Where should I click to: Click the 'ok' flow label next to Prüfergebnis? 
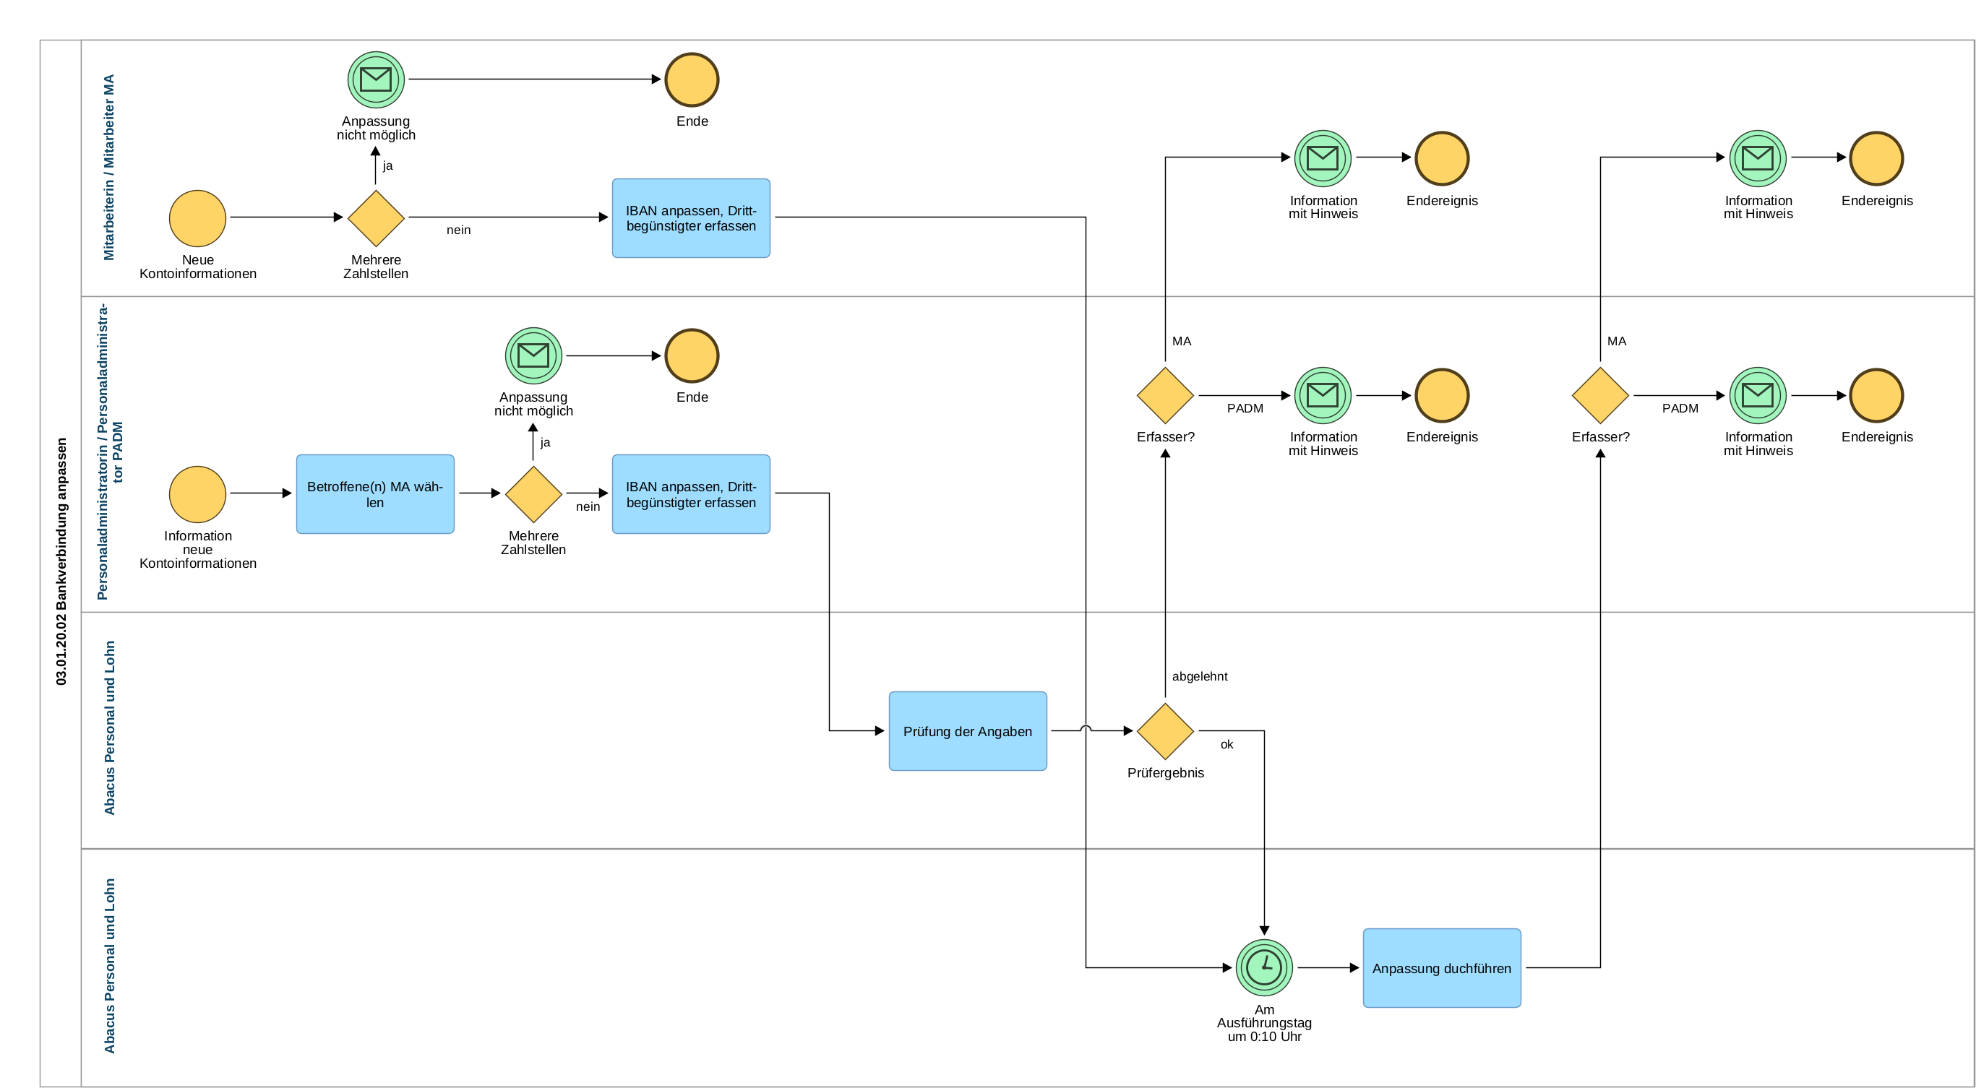tap(1226, 743)
